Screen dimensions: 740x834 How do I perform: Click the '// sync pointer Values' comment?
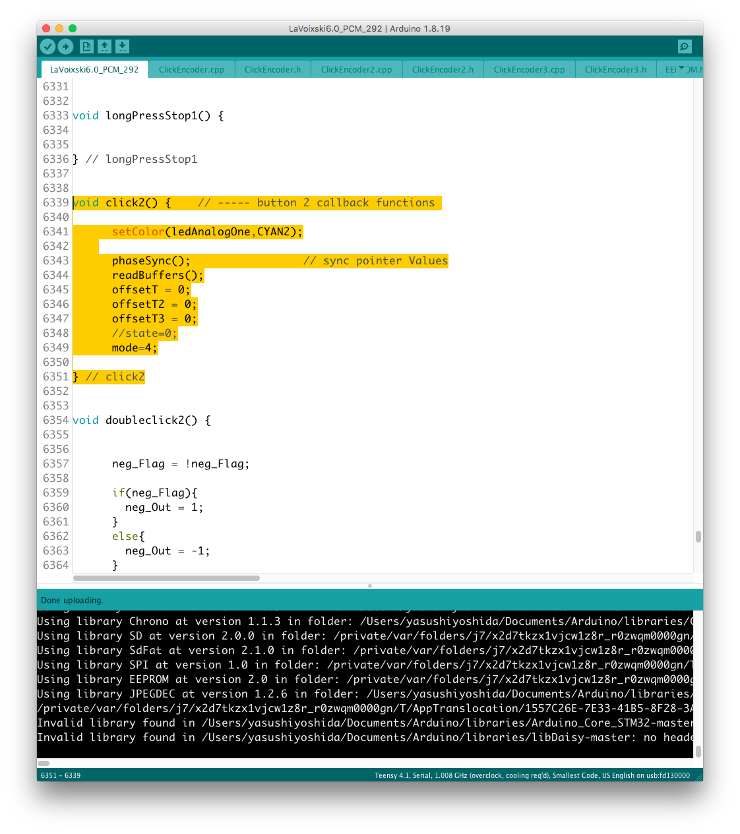pyautogui.click(x=375, y=260)
